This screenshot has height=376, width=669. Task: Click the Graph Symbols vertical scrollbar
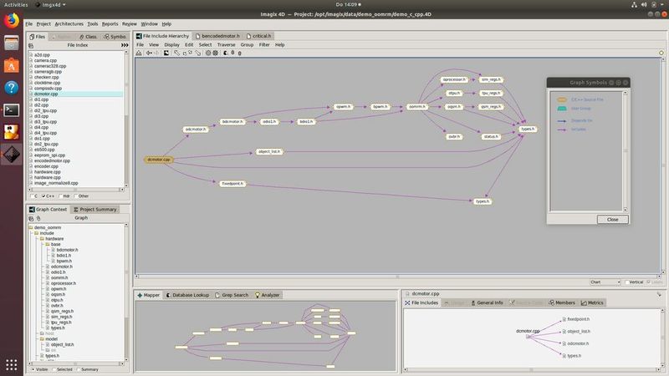point(626,151)
